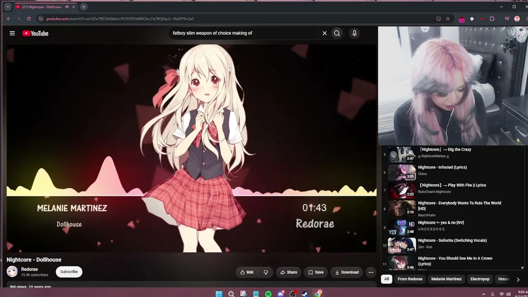Viewport: 528px width, 297px height.
Task: Open Windows taskbar search
Action: 231,294
